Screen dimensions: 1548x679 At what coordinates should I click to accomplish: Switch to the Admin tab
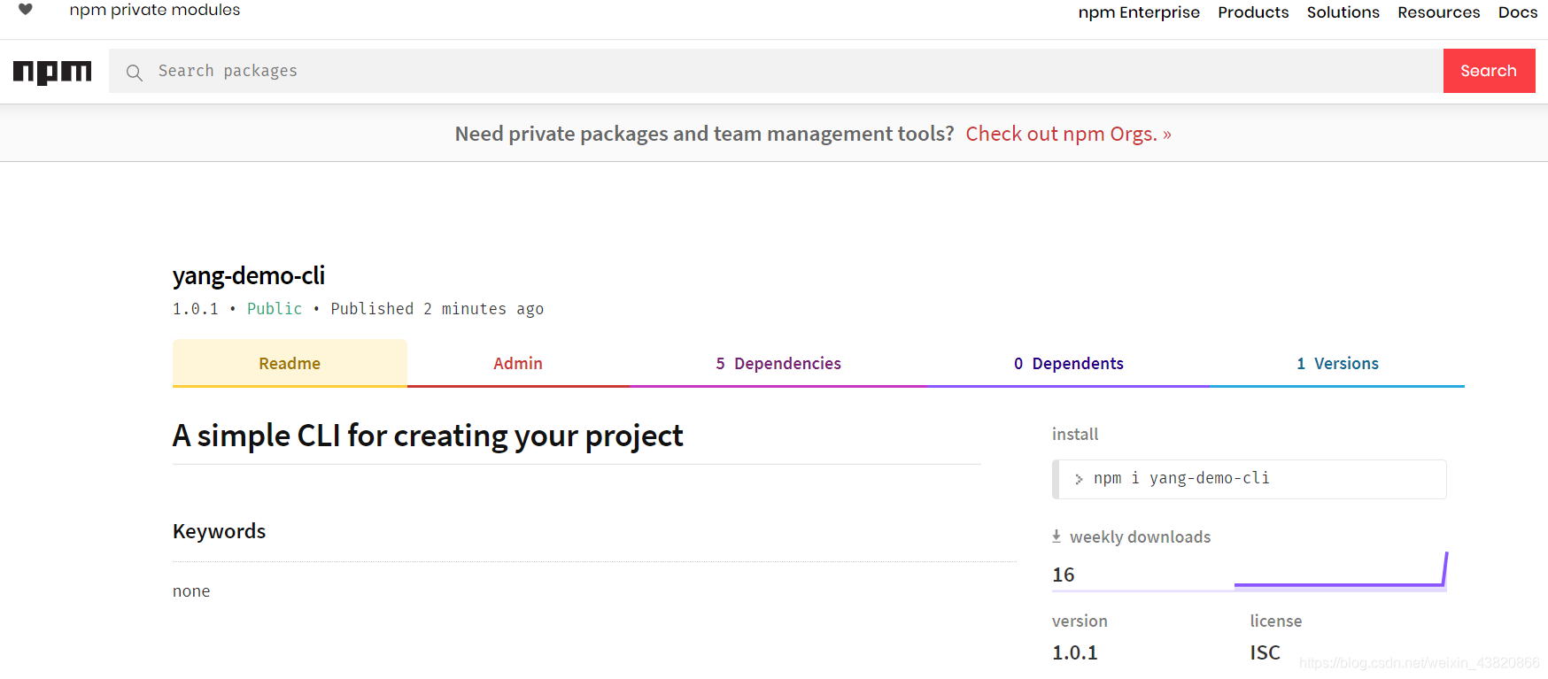(518, 363)
